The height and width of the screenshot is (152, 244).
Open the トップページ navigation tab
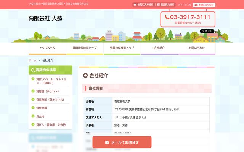[47, 49]
